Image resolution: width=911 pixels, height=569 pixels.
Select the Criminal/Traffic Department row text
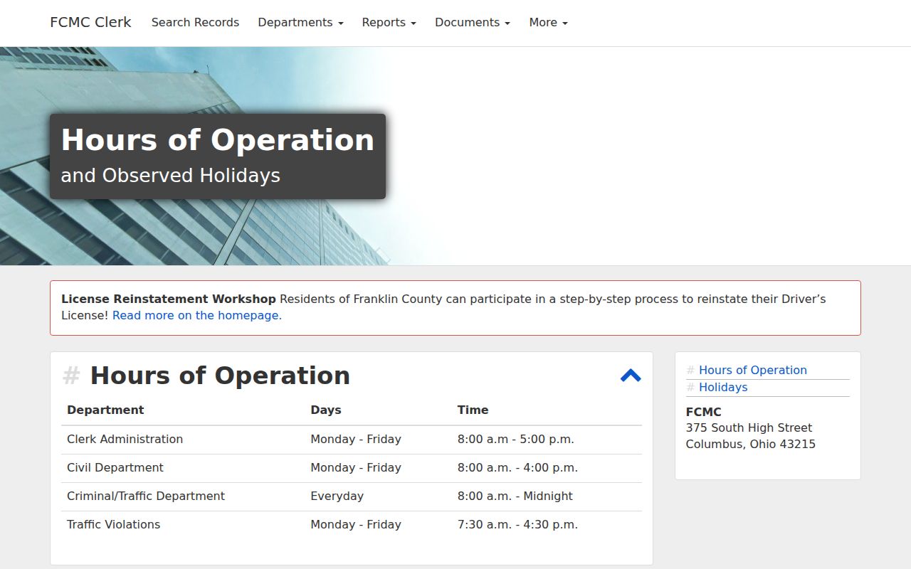tap(146, 496)
